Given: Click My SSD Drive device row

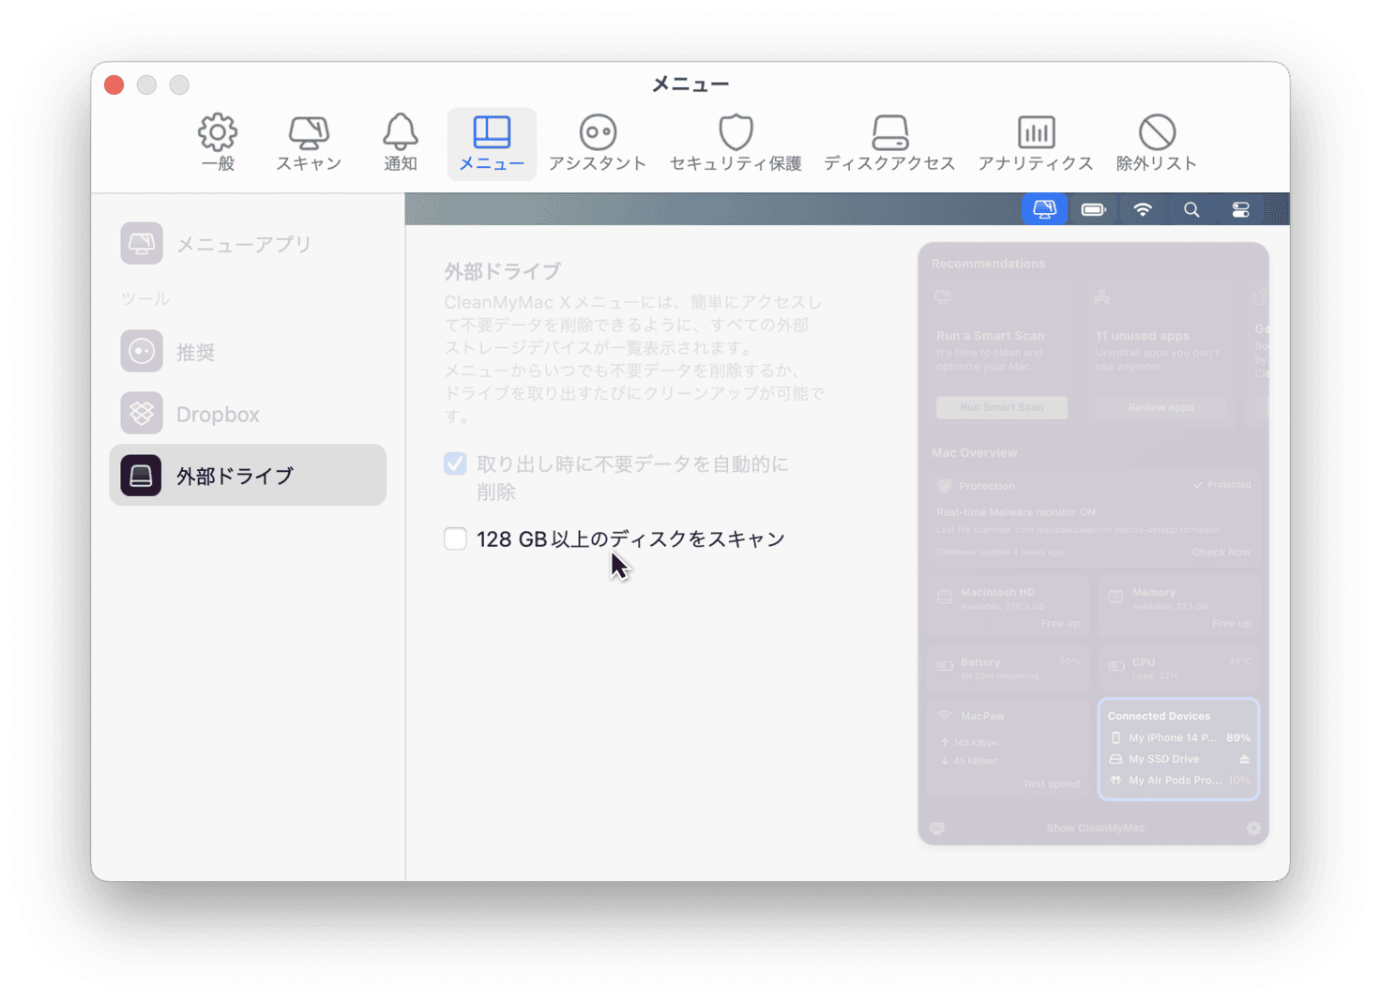Looking at the screenshot, I should (1179, 759).
